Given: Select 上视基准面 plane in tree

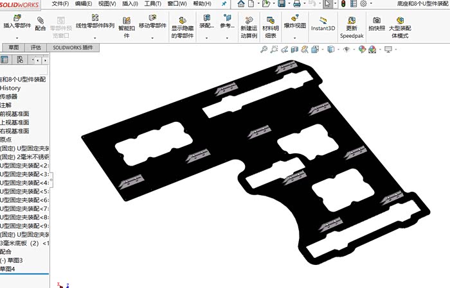Looking at the screenshot, I should click(x=14, y=123).
